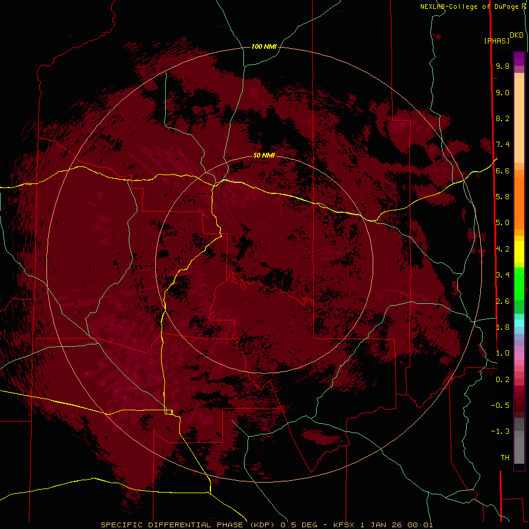Pick the orange band on the color bar

[519, 202]
